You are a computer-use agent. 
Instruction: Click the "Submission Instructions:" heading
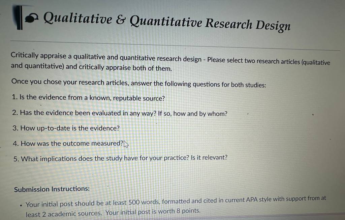pyautogui.click(x=52, y=189)
